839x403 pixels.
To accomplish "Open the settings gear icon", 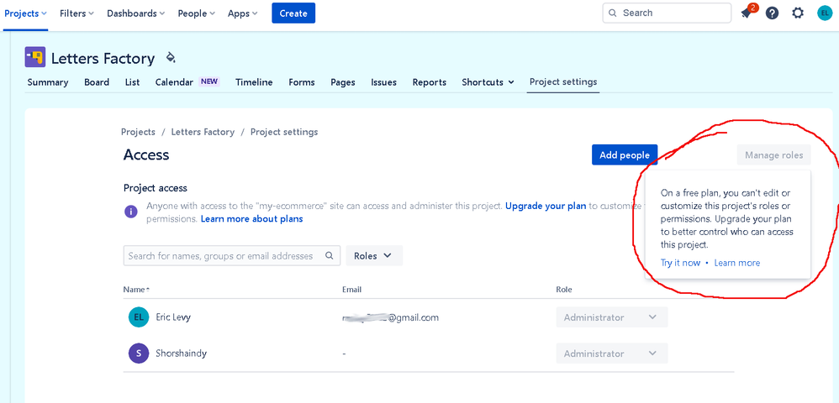I will pos(798,13).
